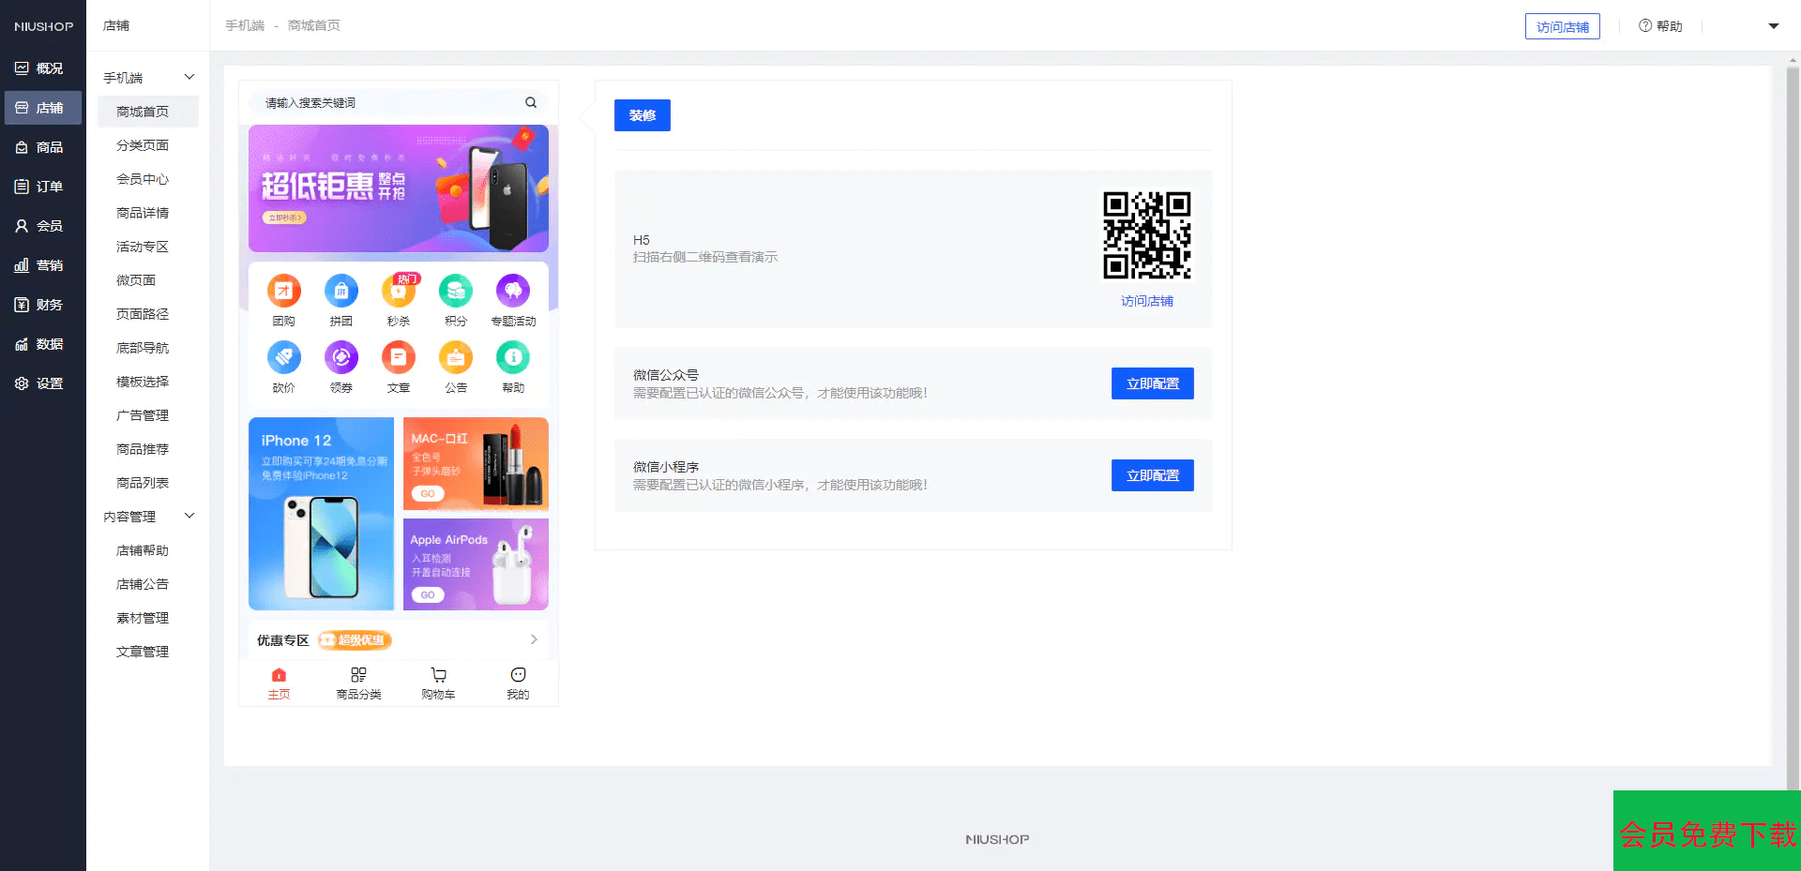
Task: Tap the 积分 points icon
Action: pyautogui.click(x=456, y=292)
